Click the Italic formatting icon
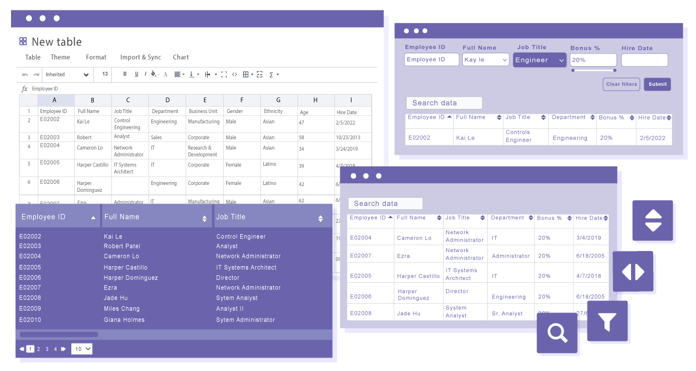696x371 pixels. tap(145, 74)
